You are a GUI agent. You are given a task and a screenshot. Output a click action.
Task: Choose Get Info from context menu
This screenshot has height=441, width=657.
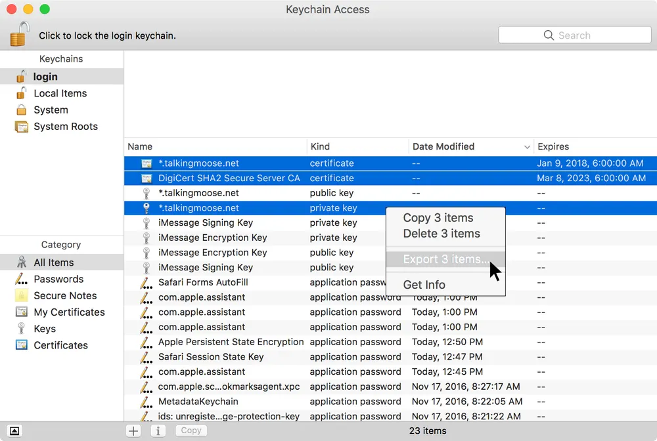pos(446,285)
